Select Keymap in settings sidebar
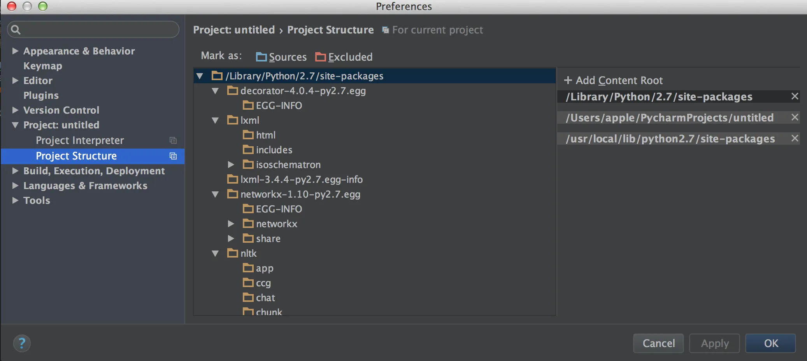The height and width of the screenshot is (361, 807). (43, 66)
